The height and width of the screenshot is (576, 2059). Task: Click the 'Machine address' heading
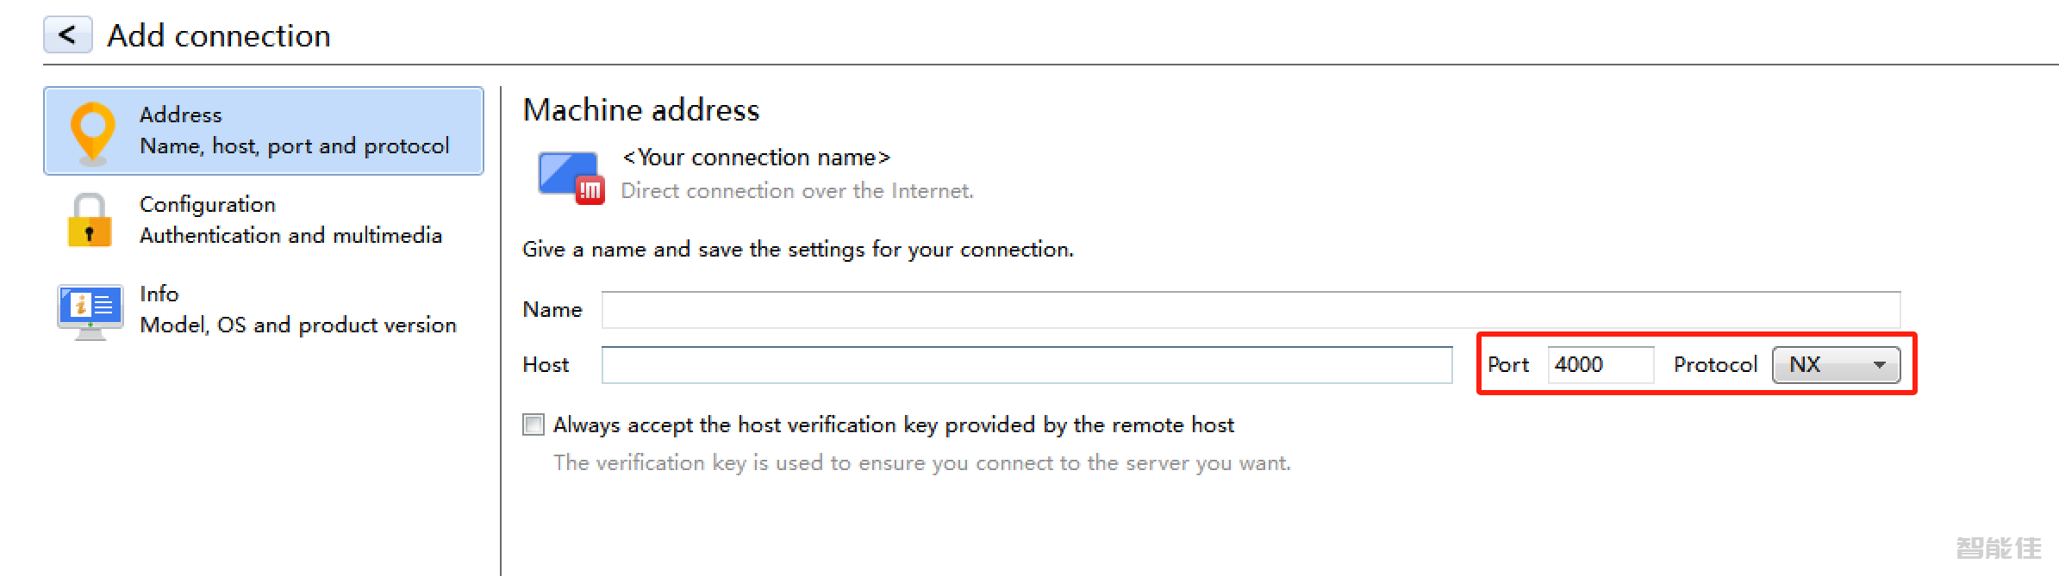[x=641, y=110]
